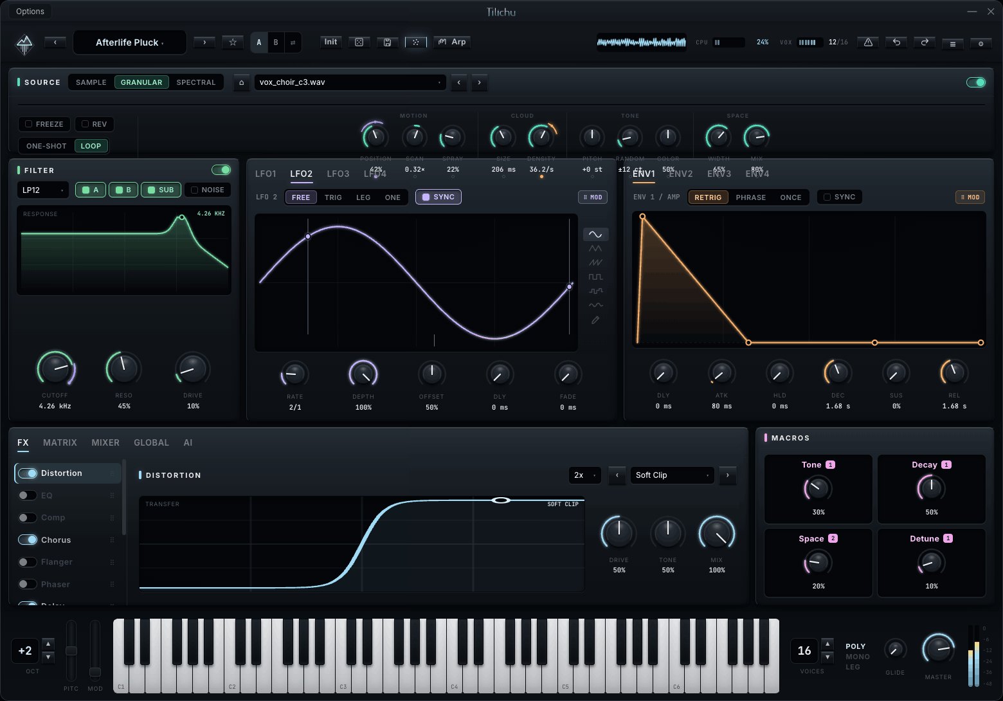Open the Options menu
Viewport: 1003px width, 701px height.
pos(30,12)
